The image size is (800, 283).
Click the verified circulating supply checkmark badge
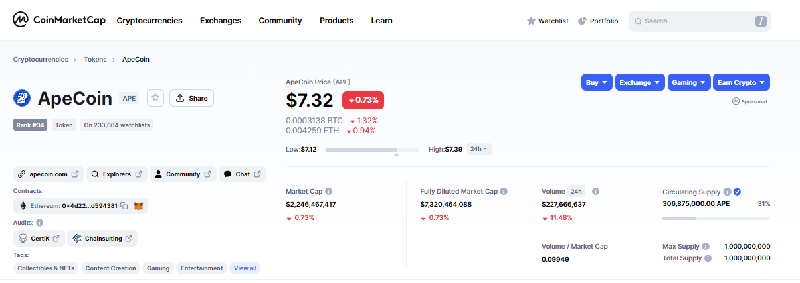pos(737,192)
